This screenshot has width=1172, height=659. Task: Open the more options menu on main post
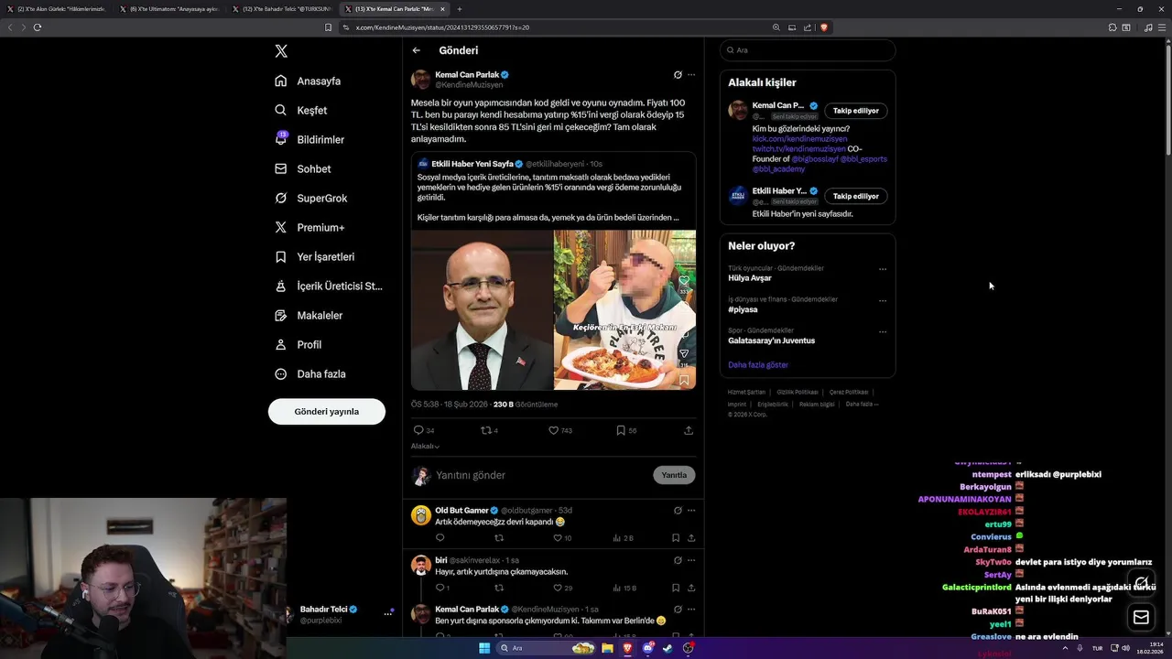point(691,74)
